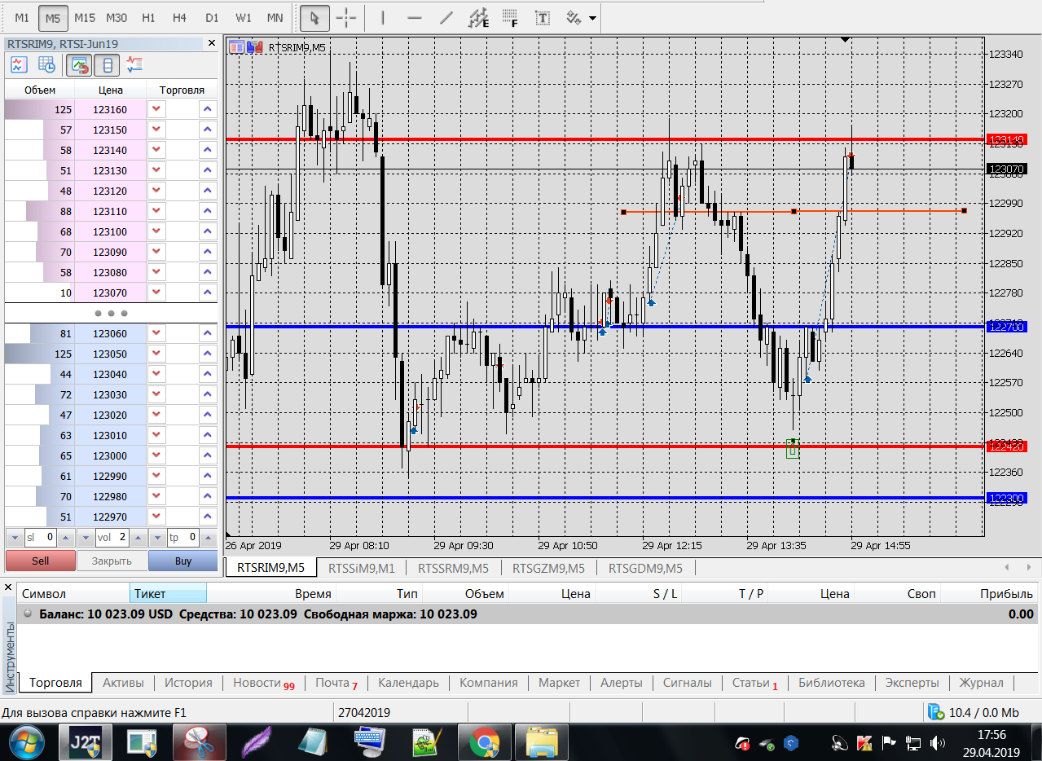This screenshot has width=1042, height=761.
Task: Open Google Chrome from the taskbar
Action: tap(484, 742)
